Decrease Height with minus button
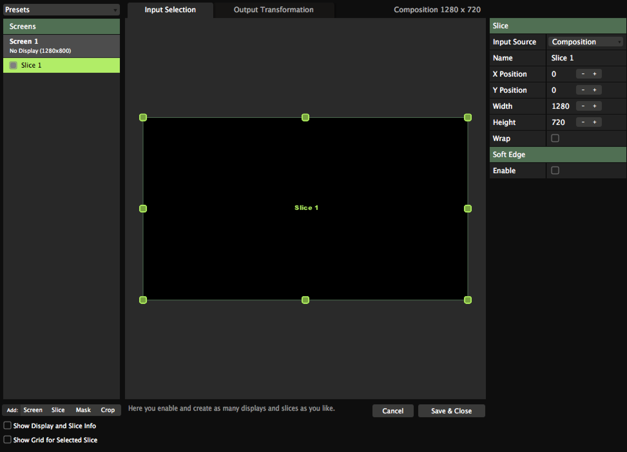This screenshot has height=452, width=627. point(583,122)
